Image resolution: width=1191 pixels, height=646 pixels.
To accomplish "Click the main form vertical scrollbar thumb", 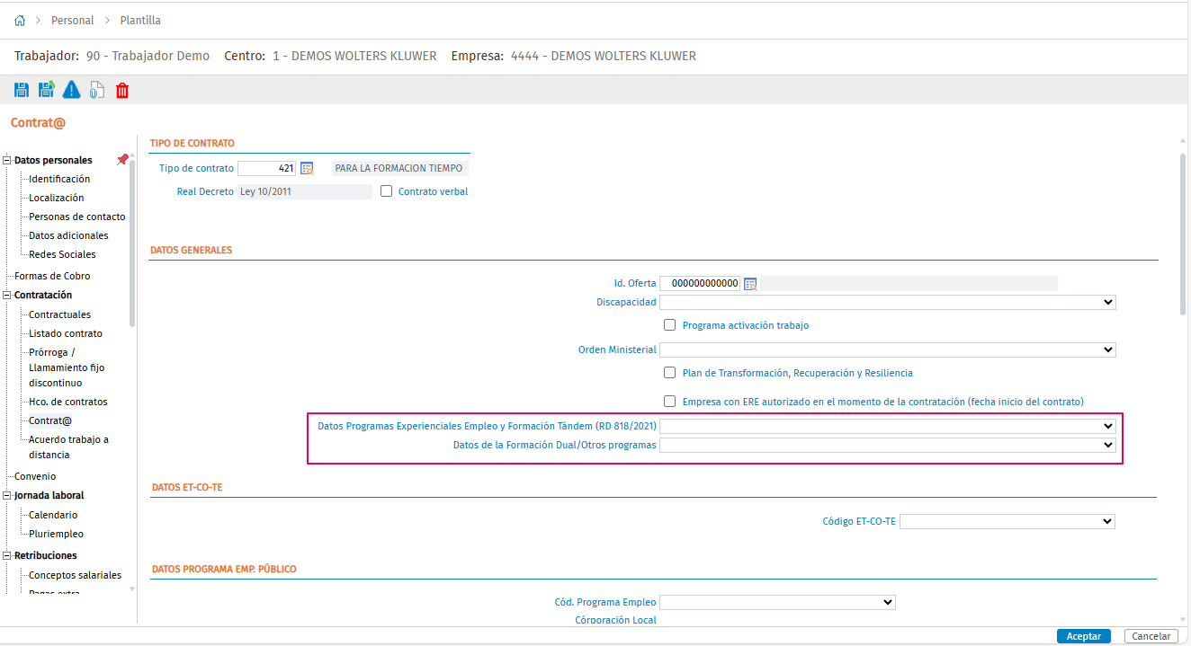I will 1183,234.
